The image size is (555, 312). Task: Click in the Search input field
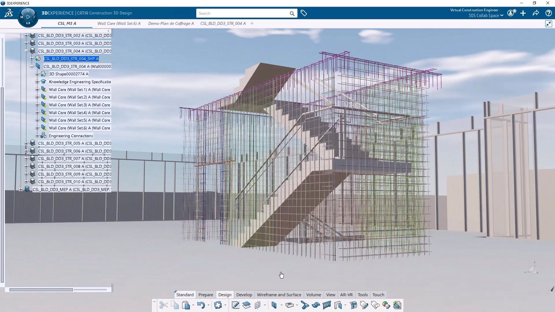click(x=243, y=13)
